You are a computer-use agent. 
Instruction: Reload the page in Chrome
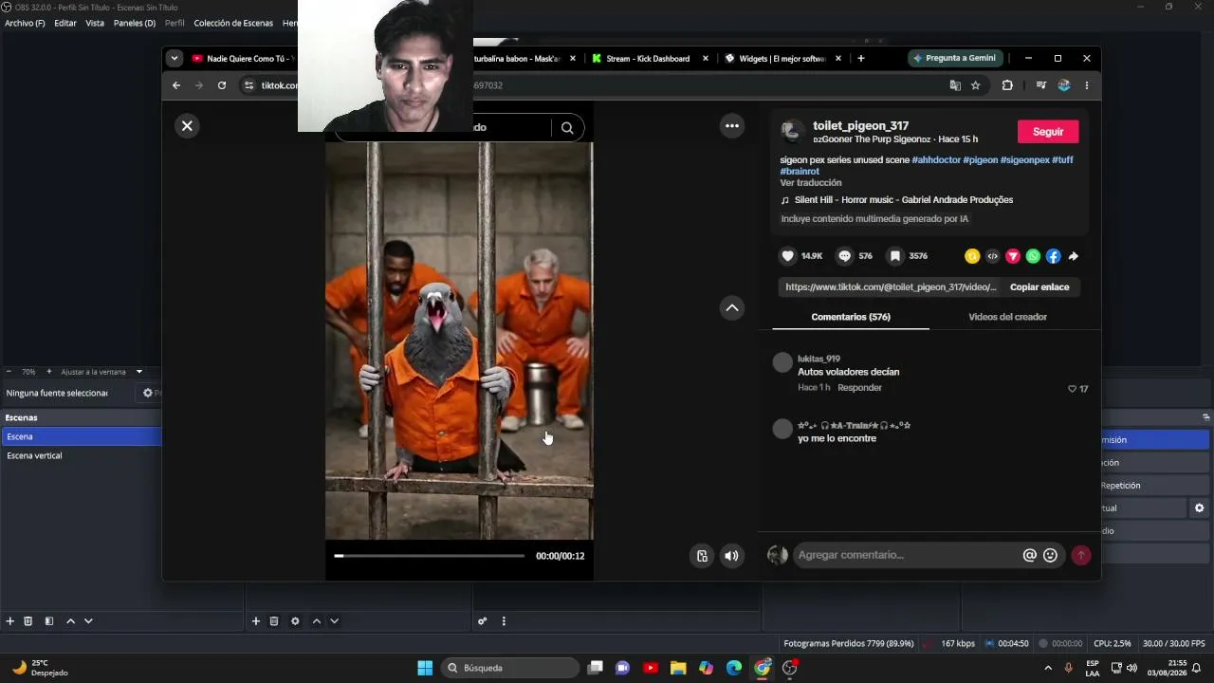[x=222, y=85]
